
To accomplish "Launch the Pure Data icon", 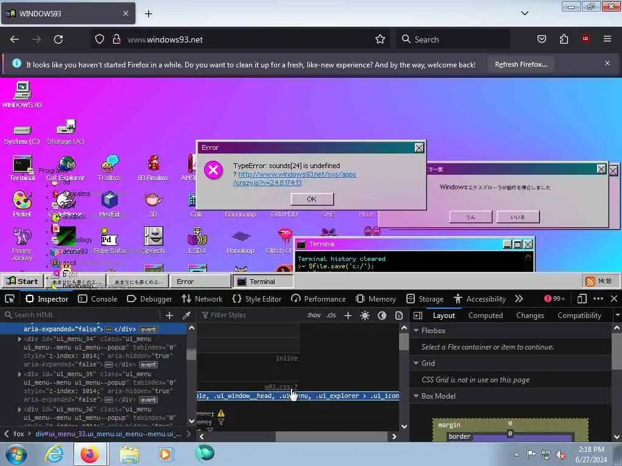I will click(109, 240).
